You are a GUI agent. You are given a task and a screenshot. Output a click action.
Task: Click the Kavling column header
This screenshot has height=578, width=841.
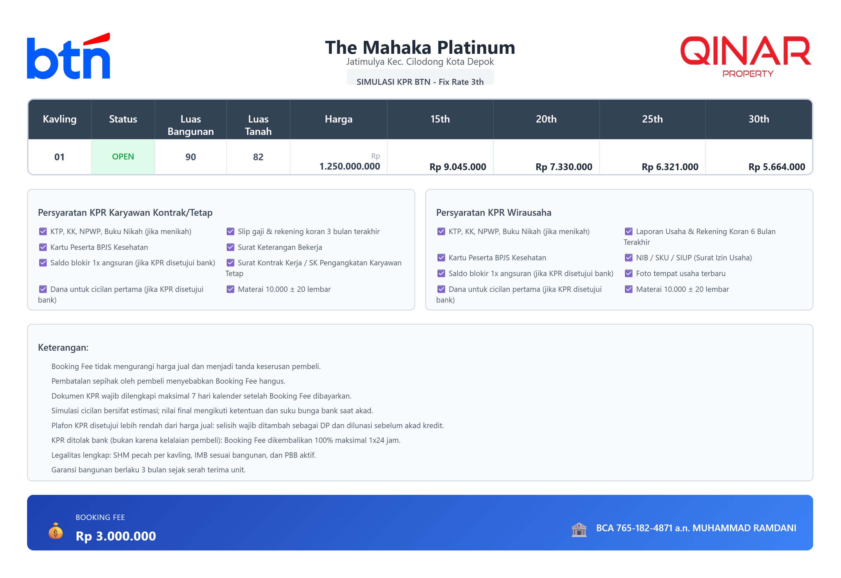point(59,119)
